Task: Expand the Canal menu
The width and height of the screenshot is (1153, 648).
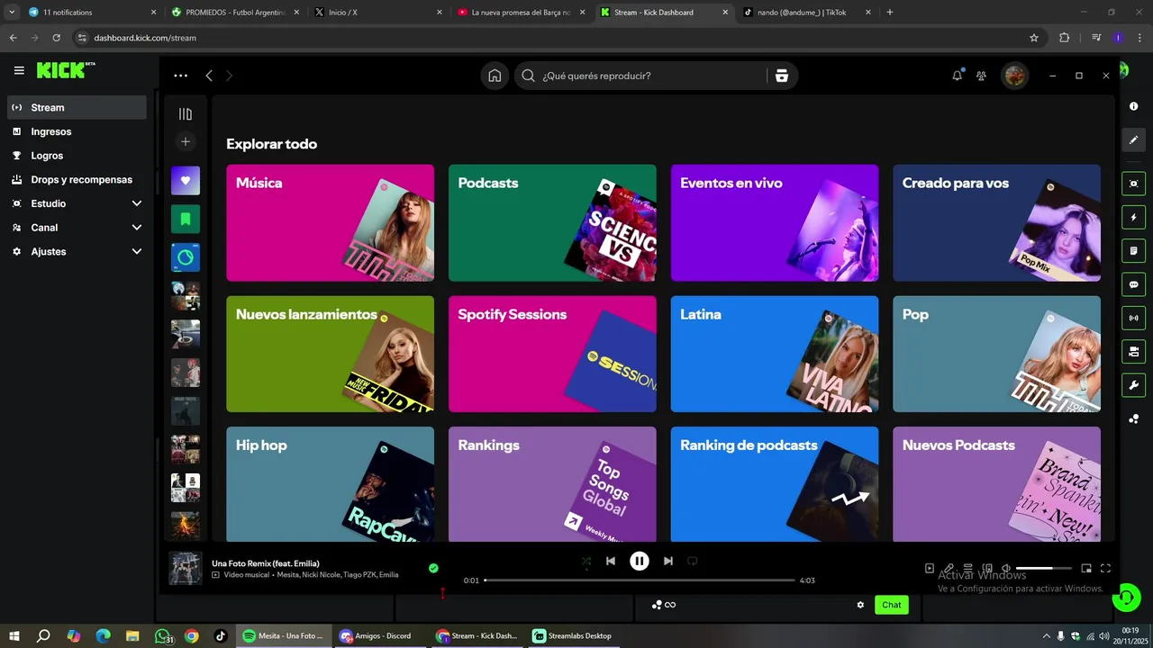Action: [137, 228]
